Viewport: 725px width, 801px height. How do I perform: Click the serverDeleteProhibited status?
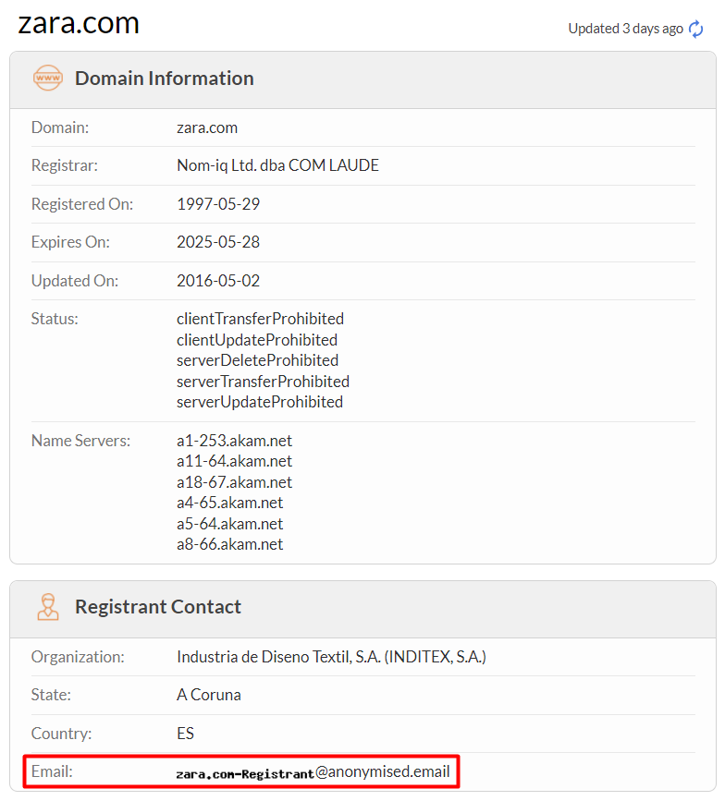tap(257, 360)
